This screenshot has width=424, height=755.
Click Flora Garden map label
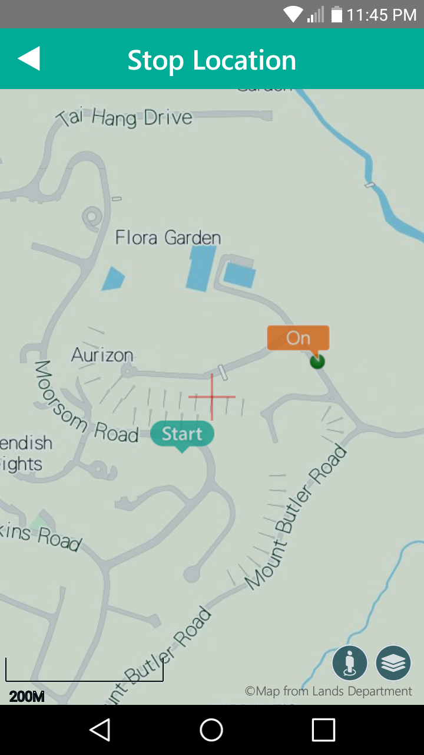pyautogui.click(x=168, y=238)
